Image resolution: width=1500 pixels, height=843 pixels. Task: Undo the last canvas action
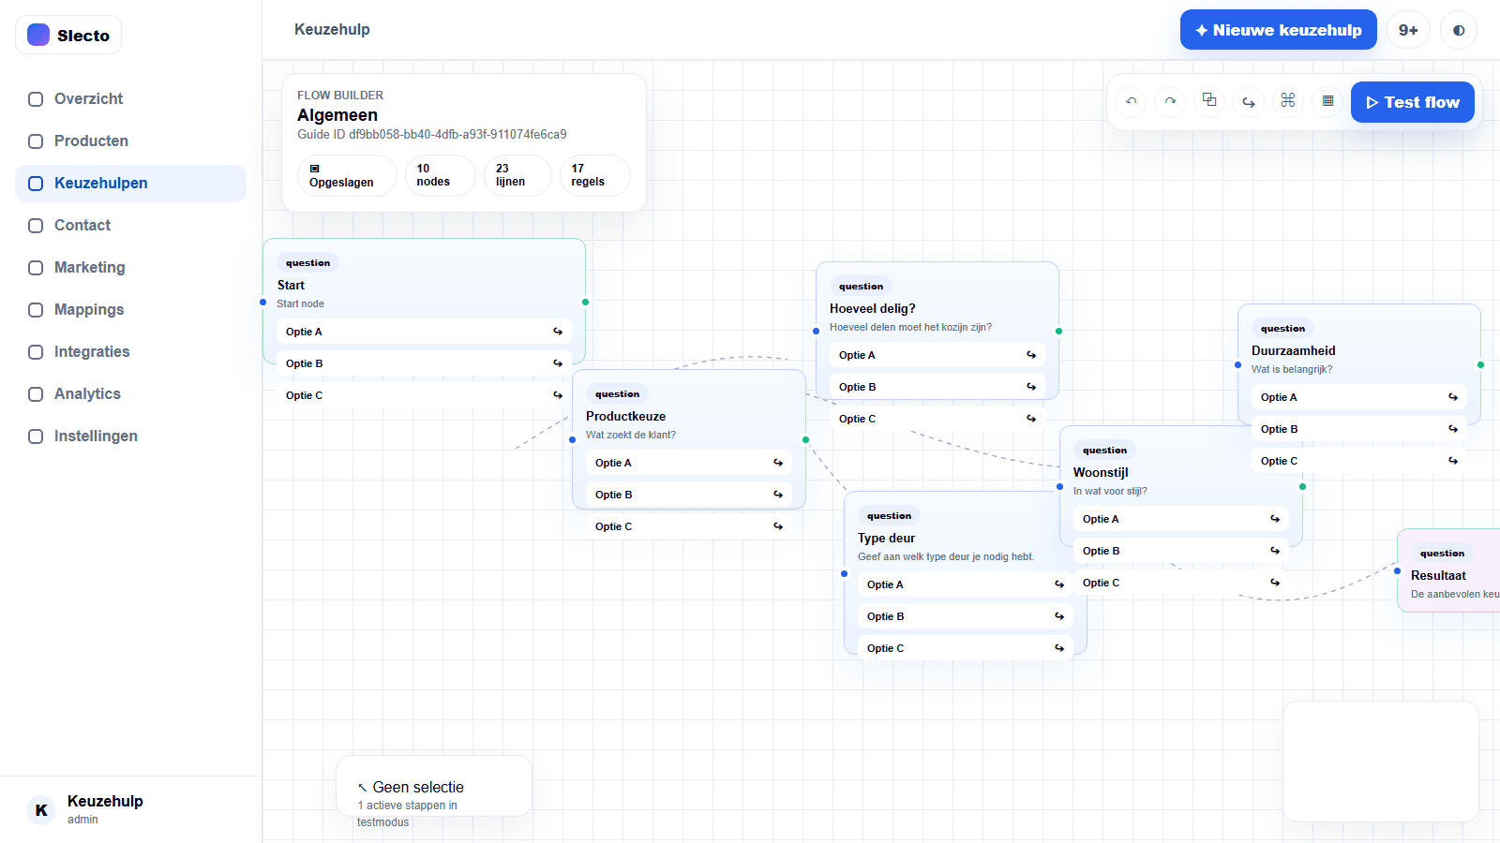(x=1132, y=101)
